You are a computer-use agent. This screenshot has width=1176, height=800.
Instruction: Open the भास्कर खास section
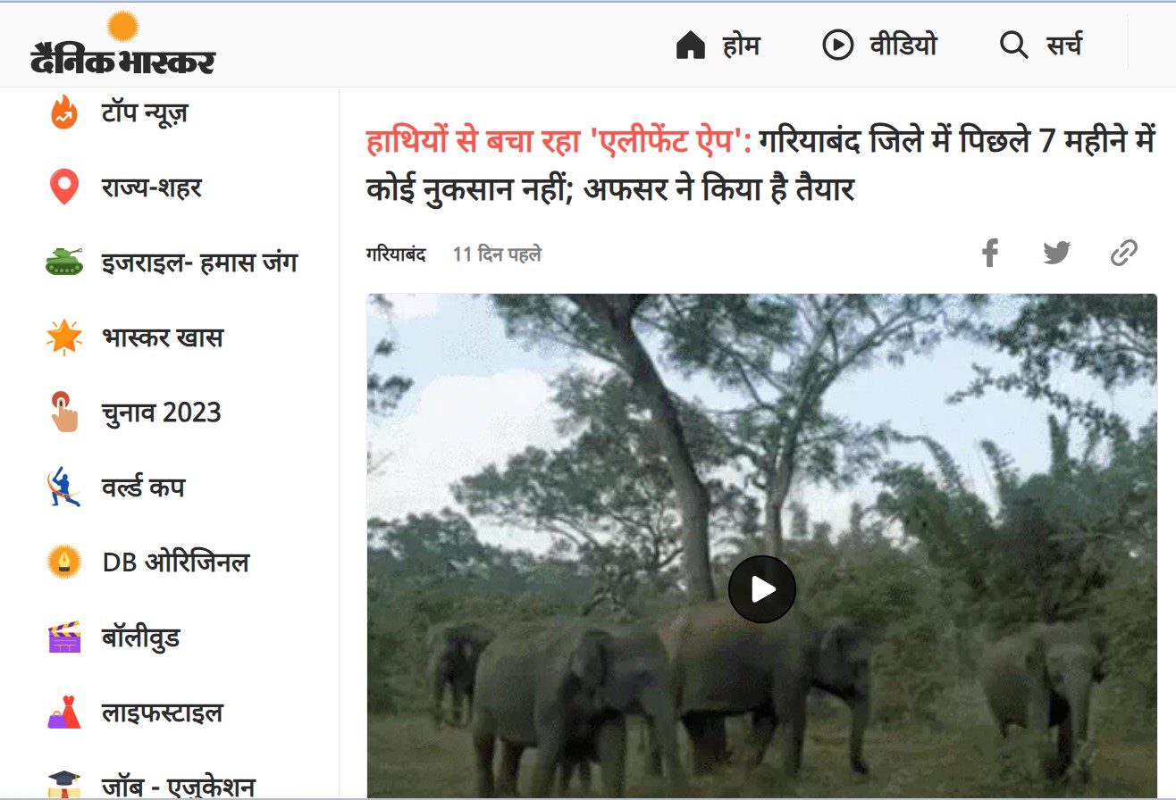pyautogui.click(x=162, y=337)
